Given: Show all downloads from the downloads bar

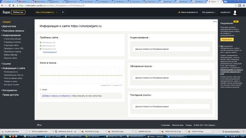Looking at the screenshot, I should click(x=231, y=131).
